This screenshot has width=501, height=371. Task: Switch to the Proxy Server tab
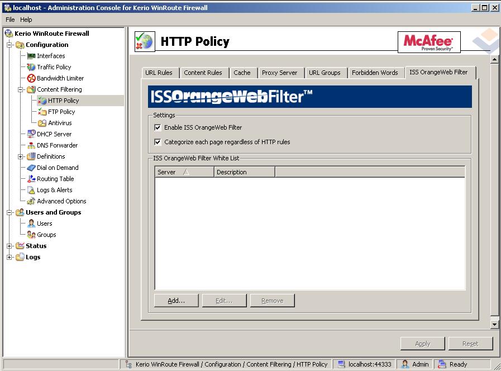280,73
